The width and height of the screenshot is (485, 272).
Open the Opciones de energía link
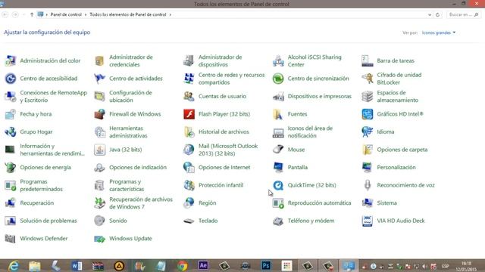45,168
